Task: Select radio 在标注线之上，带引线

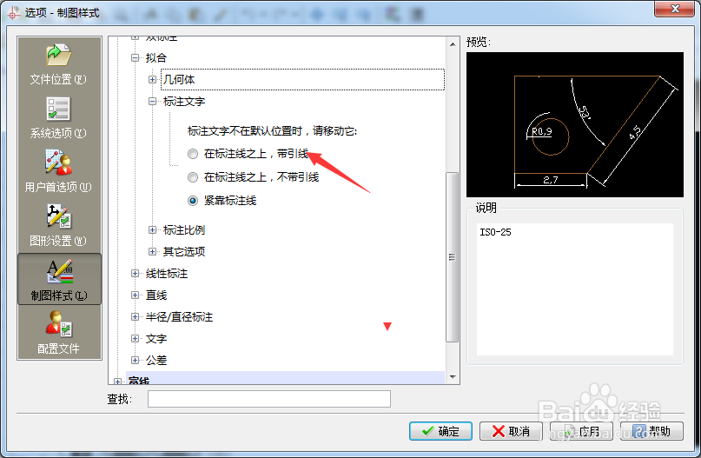Action: tap(193, 154)
